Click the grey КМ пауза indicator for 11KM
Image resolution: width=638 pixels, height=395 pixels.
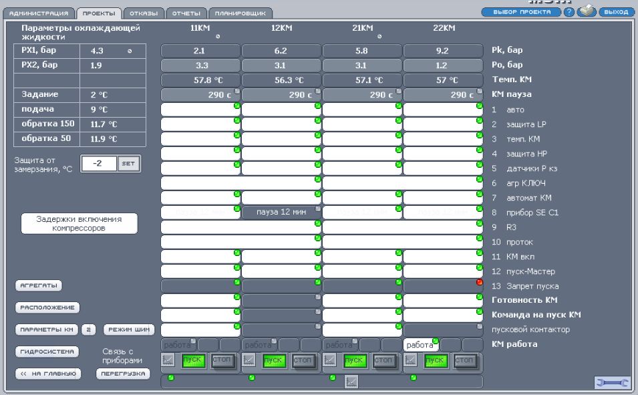pyautogui.click(x=237, y=91)
